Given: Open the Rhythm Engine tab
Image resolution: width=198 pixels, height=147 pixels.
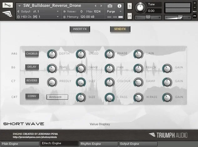Looking at the screenshot, I should pos(99,144).
